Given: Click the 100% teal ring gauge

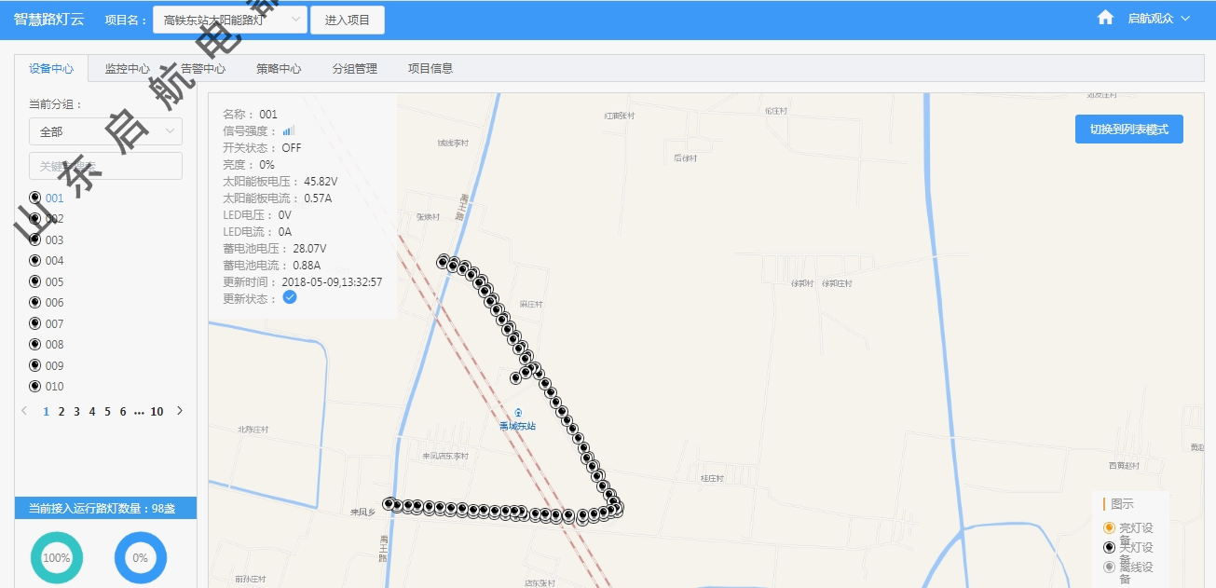Looking at the screenshot, I should click(x=56, y=557).
